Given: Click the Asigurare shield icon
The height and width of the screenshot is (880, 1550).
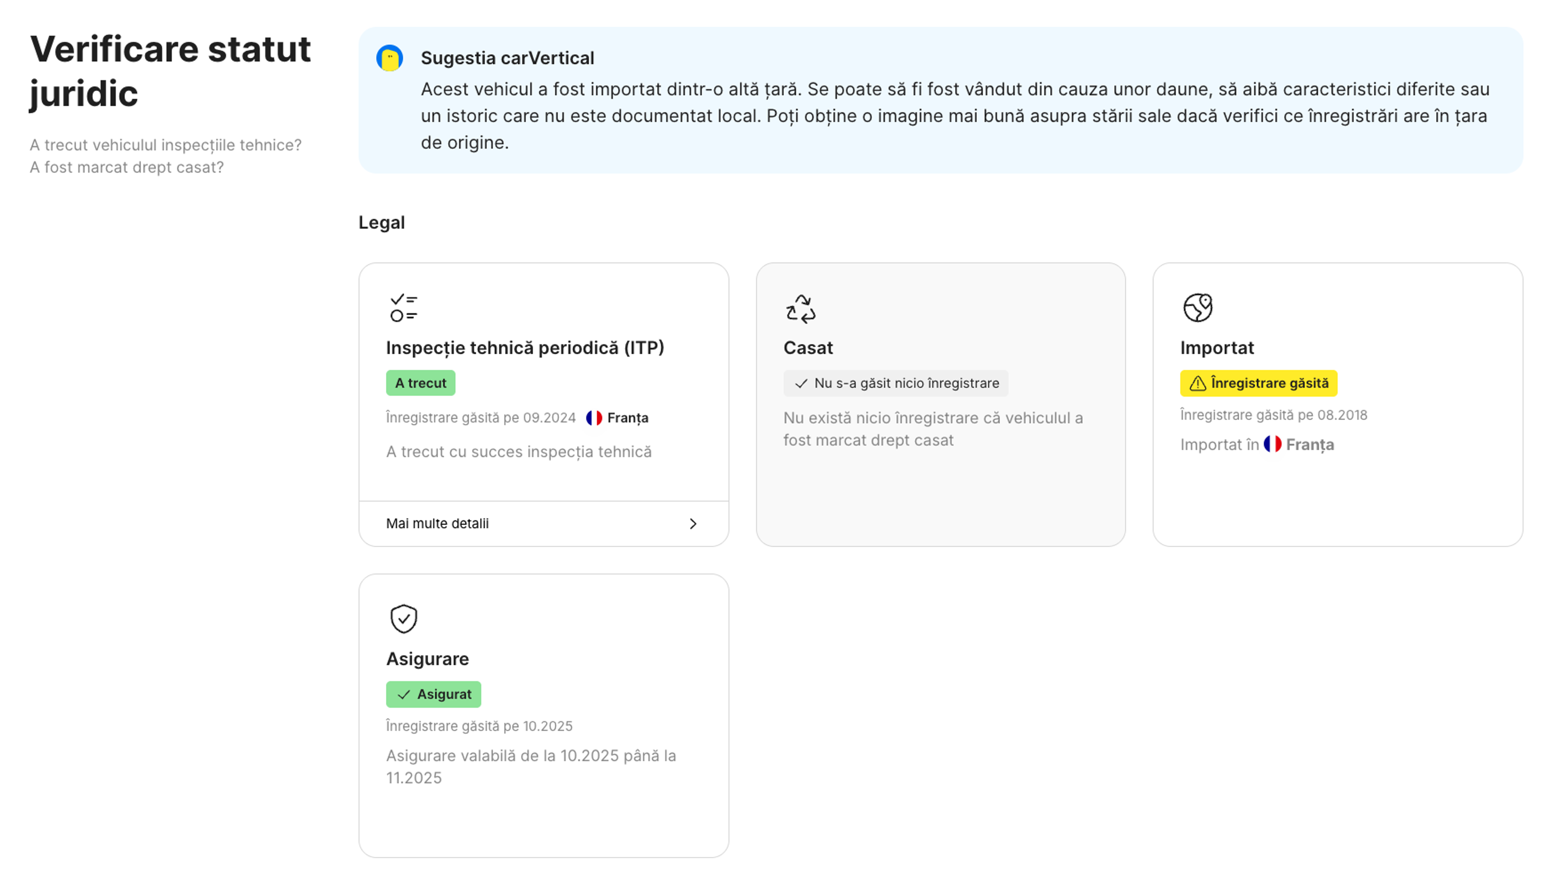Looking at the screenshot, I should point(403,618).
